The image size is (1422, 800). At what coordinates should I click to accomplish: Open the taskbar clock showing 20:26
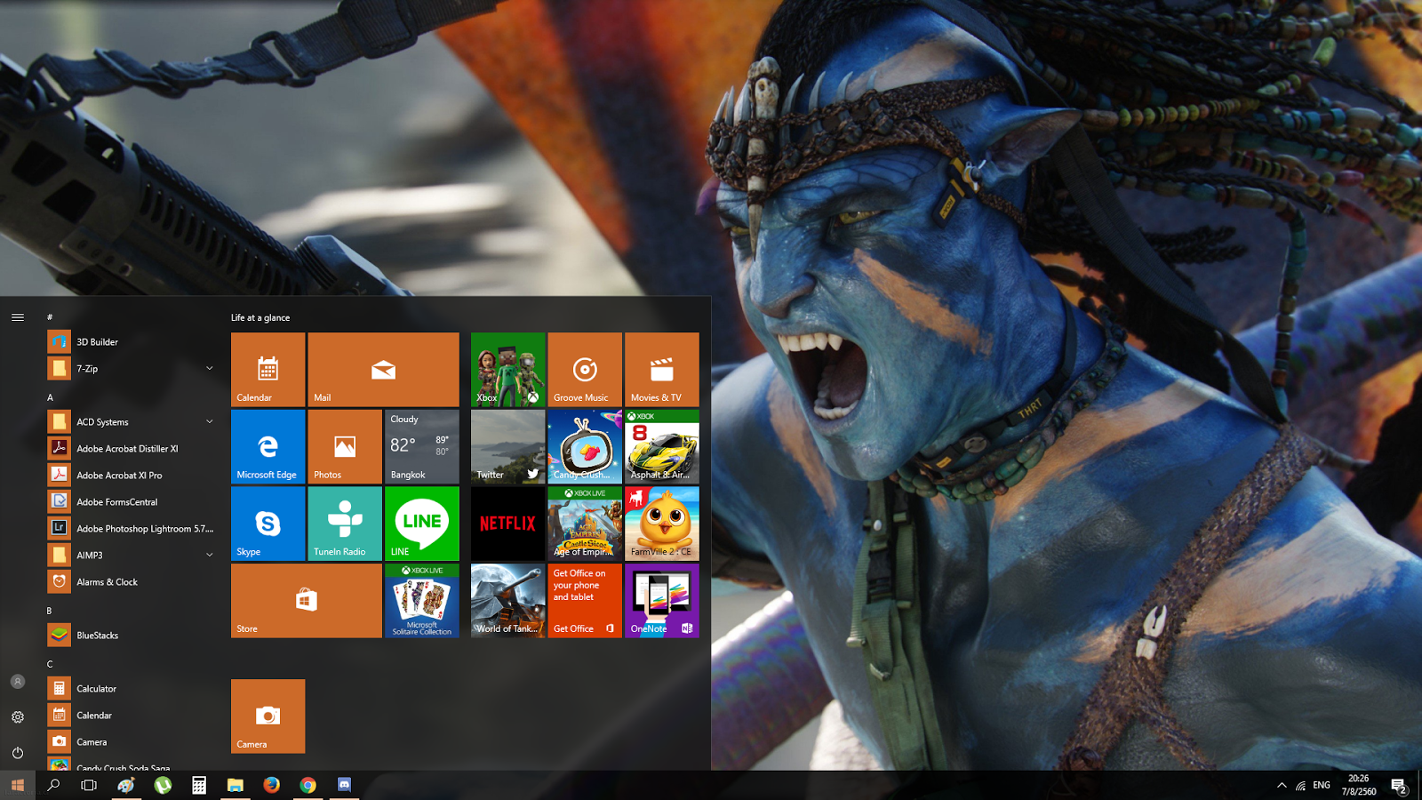(x=1359, y=785)
